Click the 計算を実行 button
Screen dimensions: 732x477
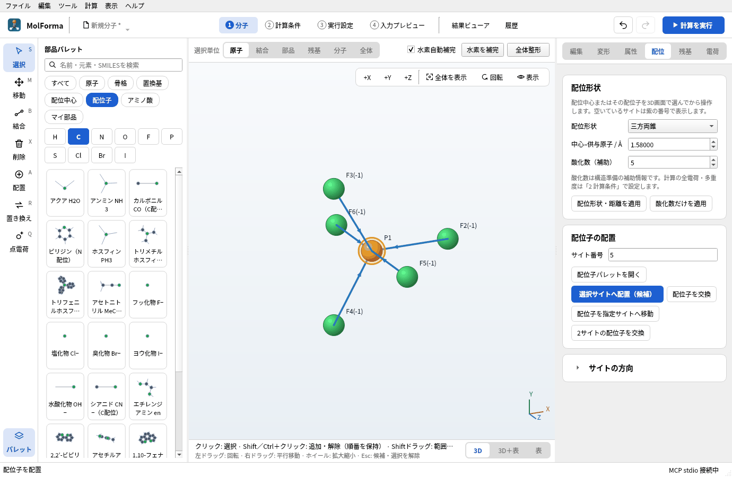(693, 25)
